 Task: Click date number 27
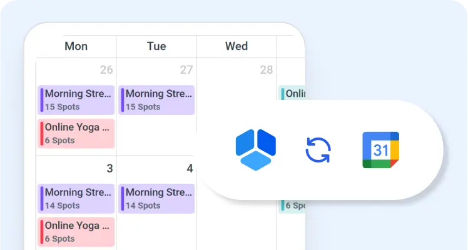point(186,70)
